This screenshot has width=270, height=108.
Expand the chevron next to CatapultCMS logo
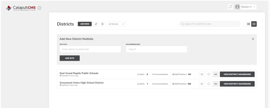(x=40, y=8)
